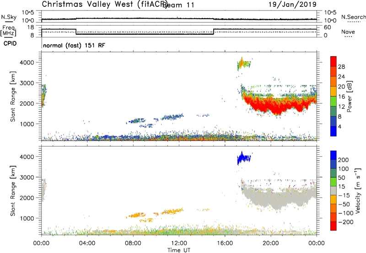Image resolution: width=366 pixels, height=253 pixels.
Task: Click the '1000' tick in the velocity panel
Action: point(27,218)
